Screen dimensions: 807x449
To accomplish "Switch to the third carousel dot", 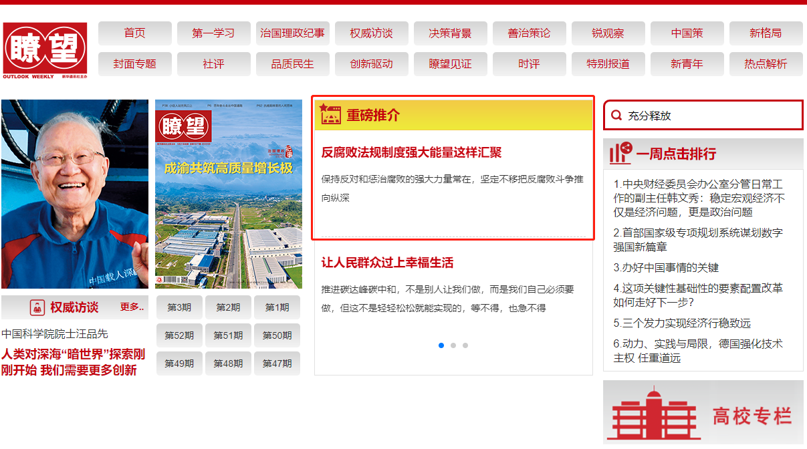I will 465,345.
